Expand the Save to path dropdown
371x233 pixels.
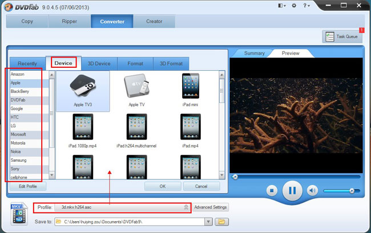click(x=208, y=222)
